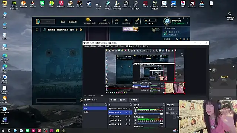
Task: Switch to the 主页 home tab in League client
Action: point(63,21)
